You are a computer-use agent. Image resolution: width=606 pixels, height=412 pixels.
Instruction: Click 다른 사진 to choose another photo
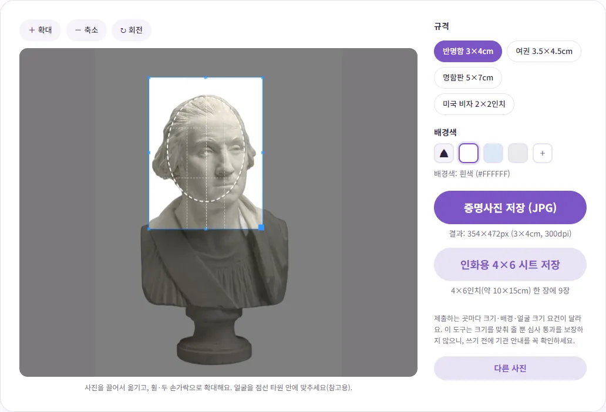(x=510, y=369)
